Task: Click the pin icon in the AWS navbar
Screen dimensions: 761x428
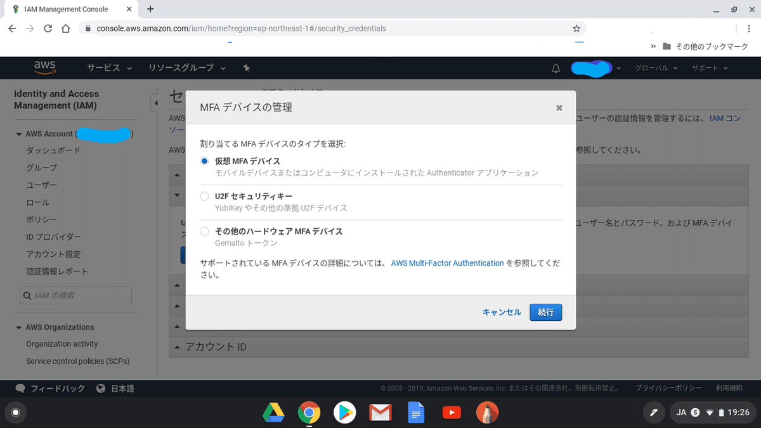Action: click(247, 68)
